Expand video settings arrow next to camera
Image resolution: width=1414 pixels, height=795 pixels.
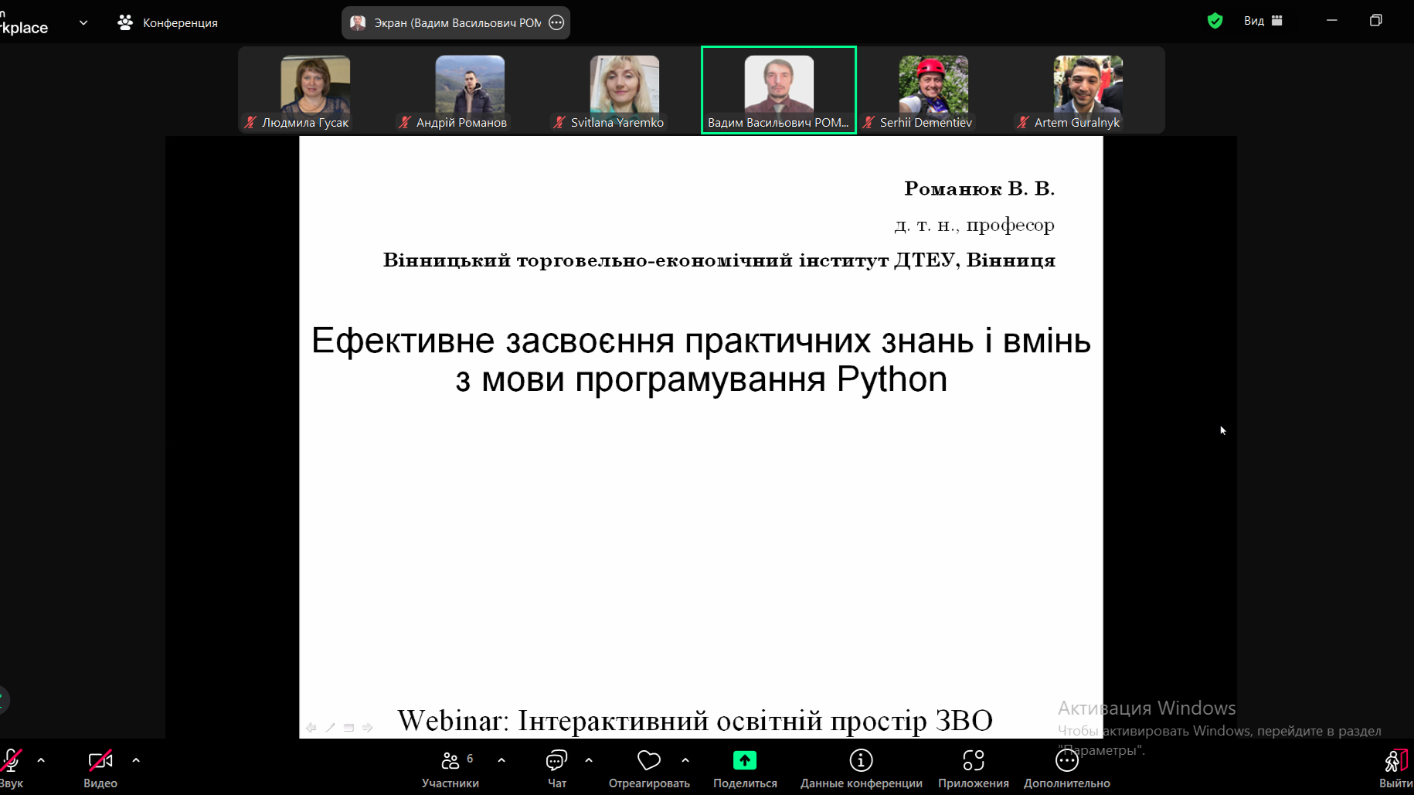pyautogui.click(x=136, y=760)
